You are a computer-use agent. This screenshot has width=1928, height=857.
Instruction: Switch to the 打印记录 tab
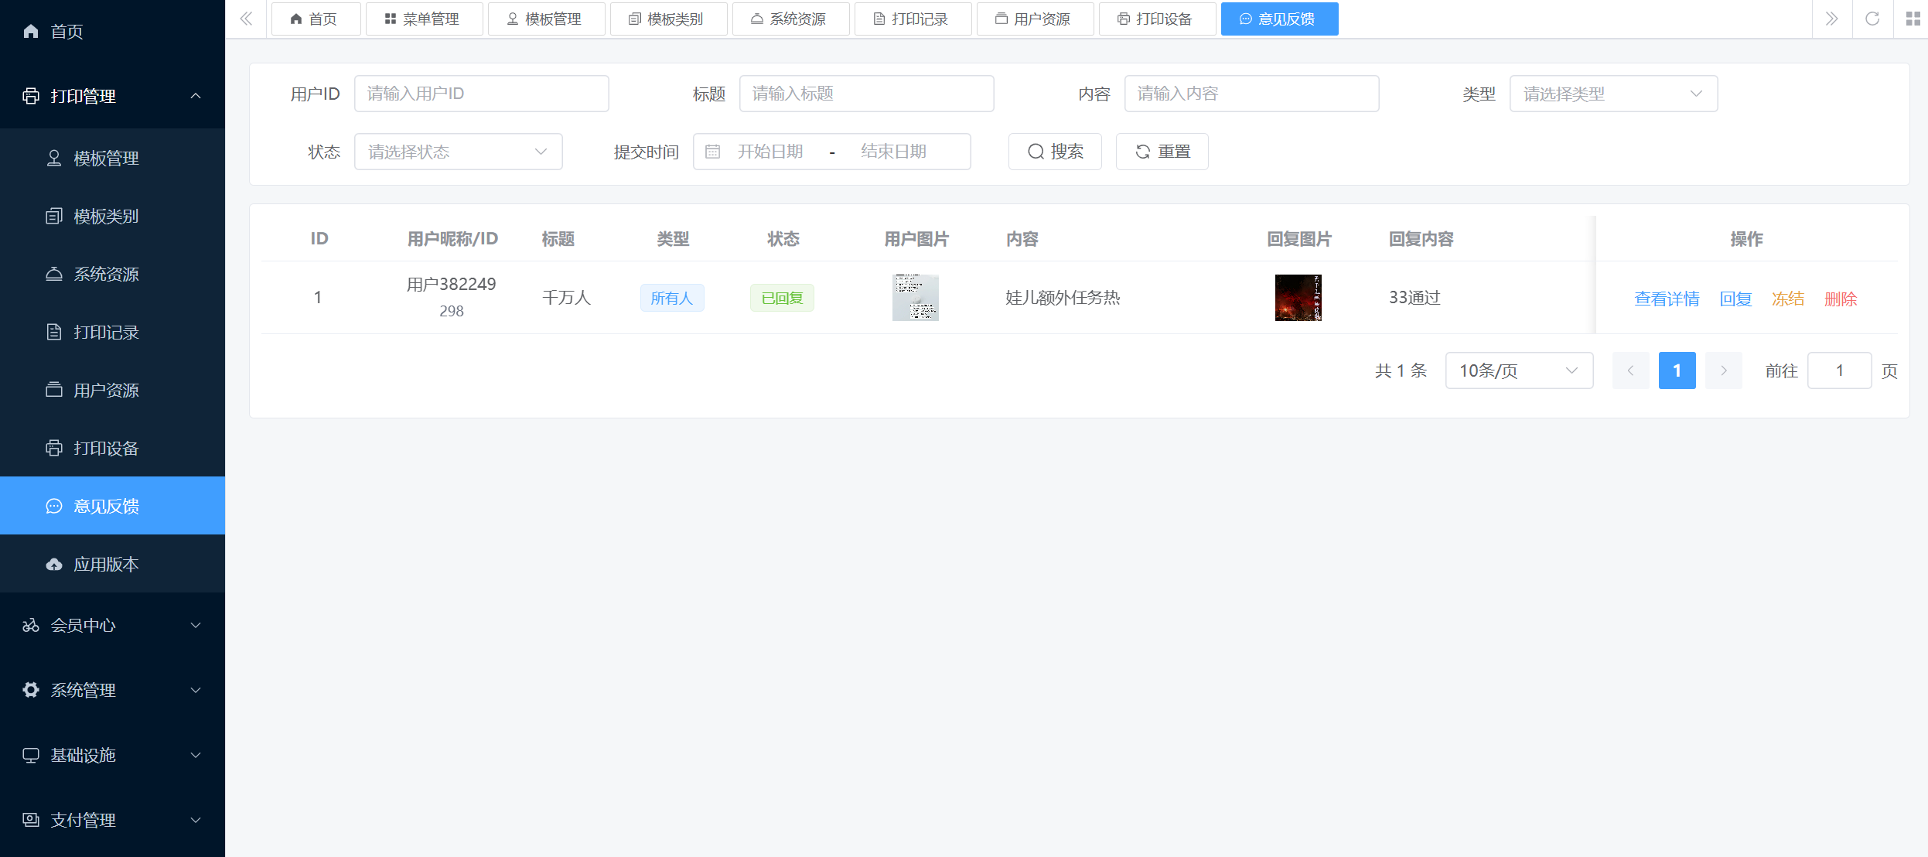pyautogui.click(x=913, y=19)
